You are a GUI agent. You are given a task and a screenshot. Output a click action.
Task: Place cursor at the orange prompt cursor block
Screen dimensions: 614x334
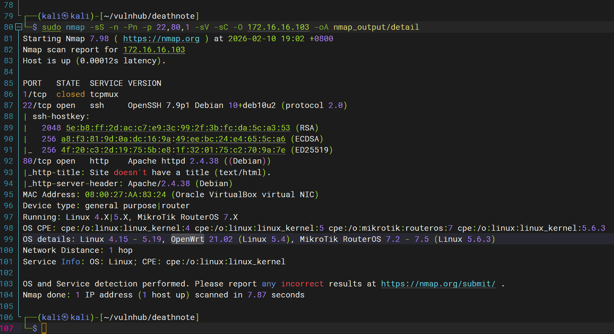44,328
